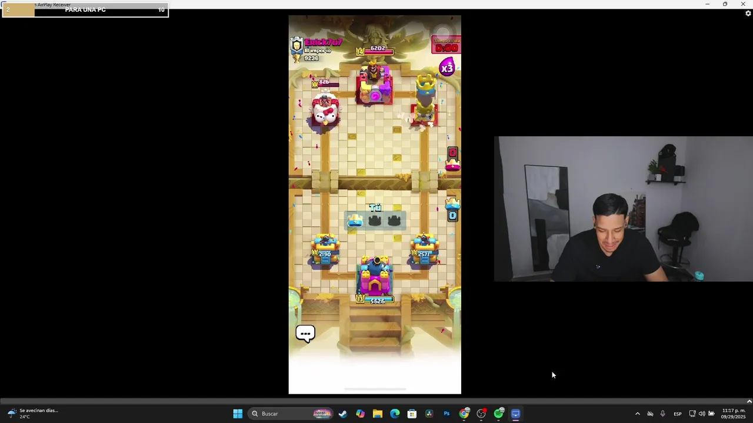Click opponent name Erick7u7

click(x=323, y=42)
